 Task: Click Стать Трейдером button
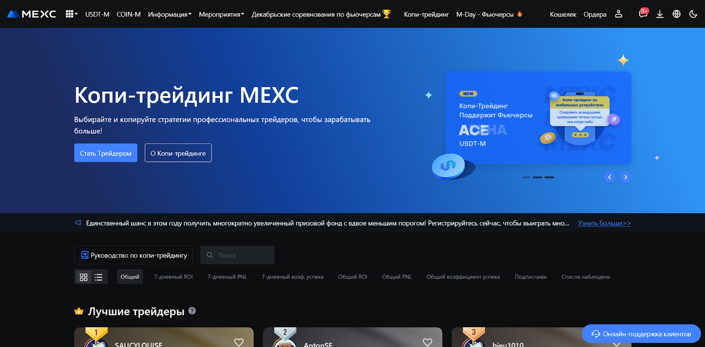[x=106, y=153]
